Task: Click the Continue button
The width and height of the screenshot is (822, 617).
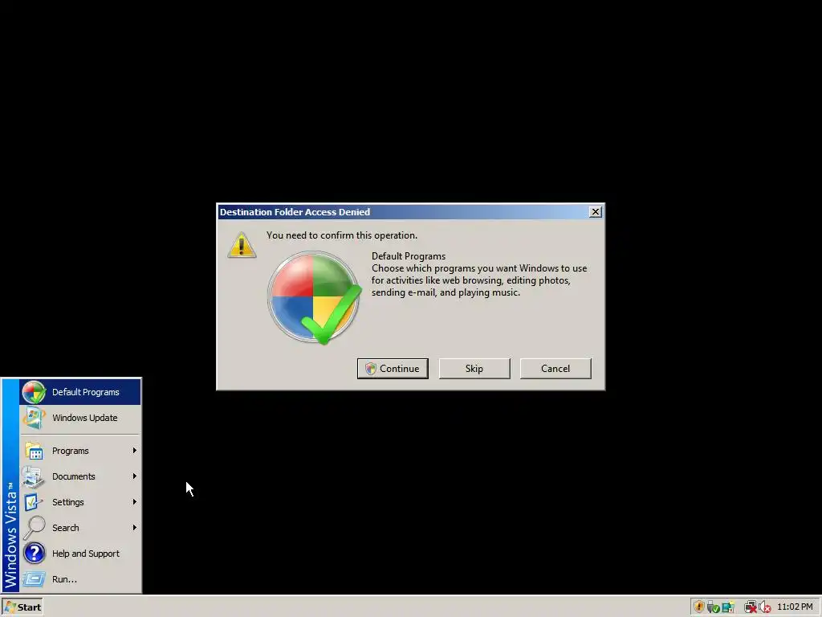Action: tap(393, 368)
